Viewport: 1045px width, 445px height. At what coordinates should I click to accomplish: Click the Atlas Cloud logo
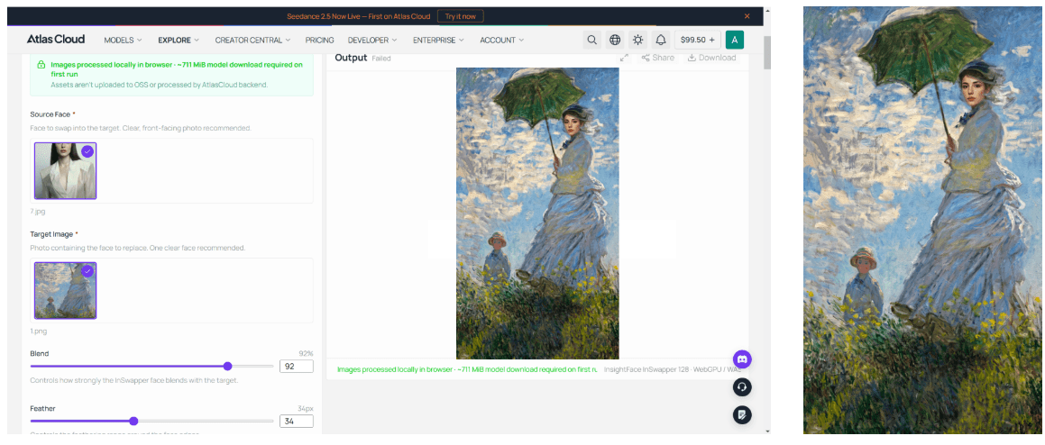(56, 40)
